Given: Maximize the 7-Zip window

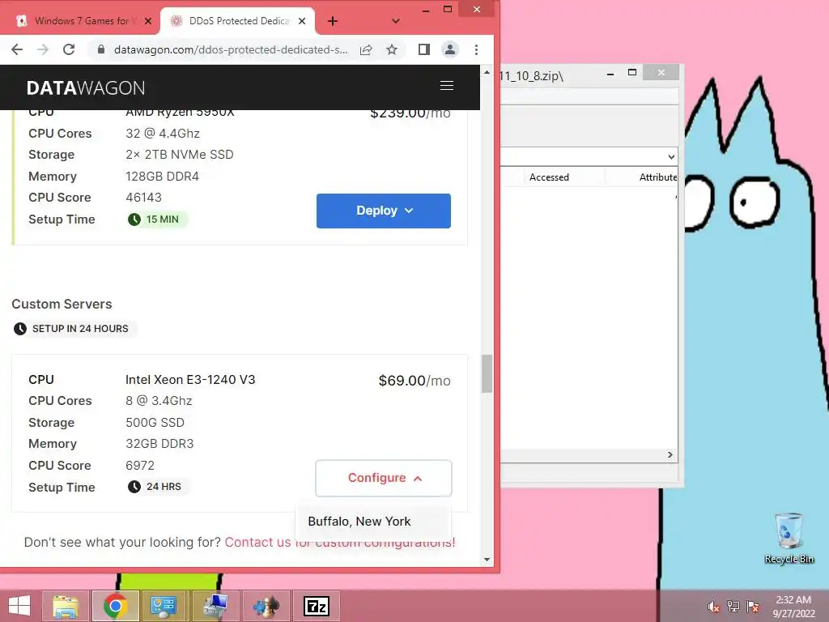Looking at the screenshot, I should tap(632, 72).
